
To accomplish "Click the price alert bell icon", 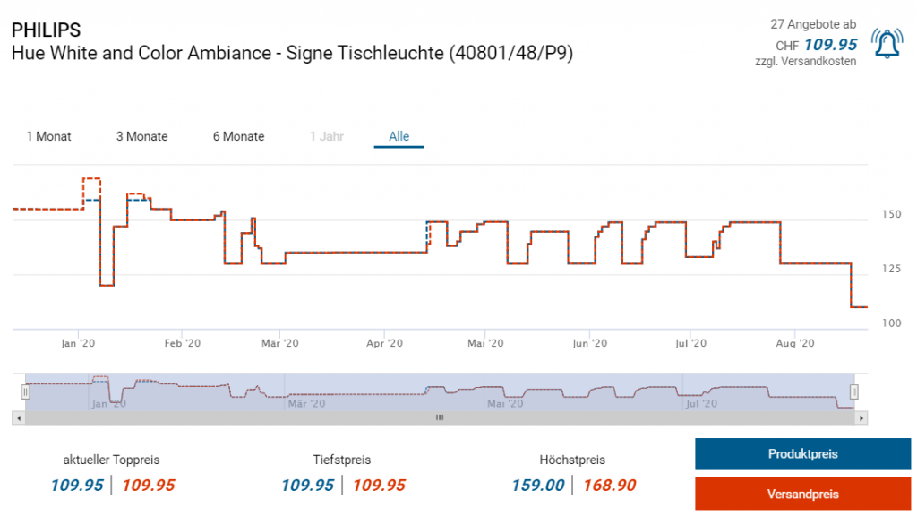I will coord(887,43).
